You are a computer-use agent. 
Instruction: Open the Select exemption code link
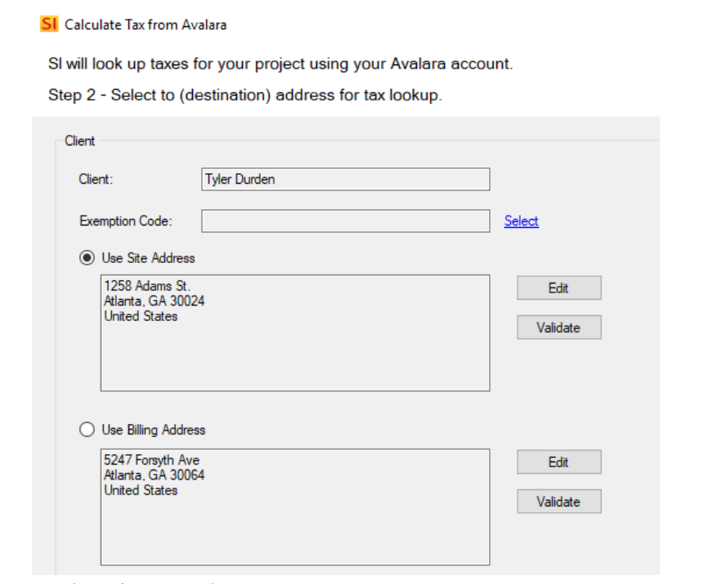pyautogui.click(x=522, y=221)
